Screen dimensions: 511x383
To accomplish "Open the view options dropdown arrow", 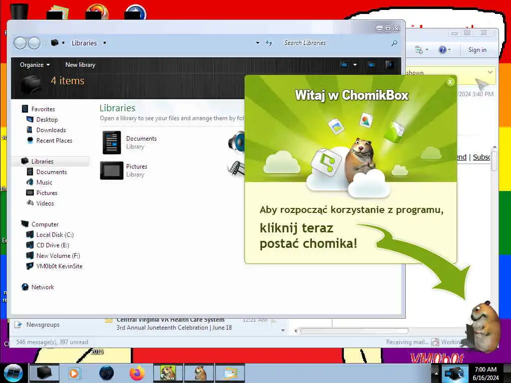I will click(355, 64).
